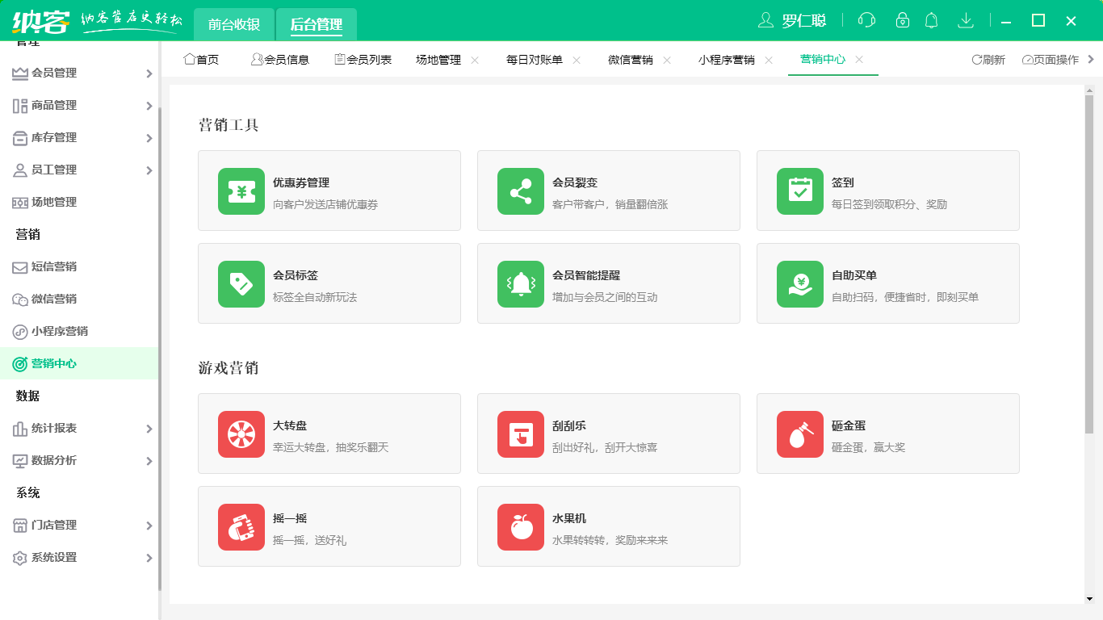The image size is (1103, 620).
Task: Select the 会员裂变 share icon
Action: pyautogui.click(x=521, y=191)
